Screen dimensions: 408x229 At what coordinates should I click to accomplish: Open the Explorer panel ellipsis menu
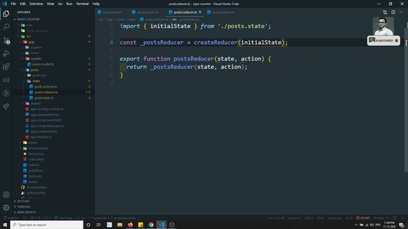pyautogui.click(x=88, y=12)
